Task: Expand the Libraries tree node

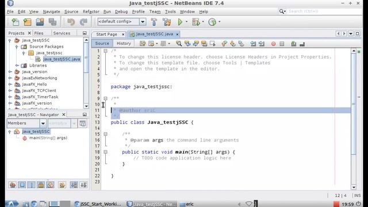Action: pyautogui.click(x=17, y=65)
